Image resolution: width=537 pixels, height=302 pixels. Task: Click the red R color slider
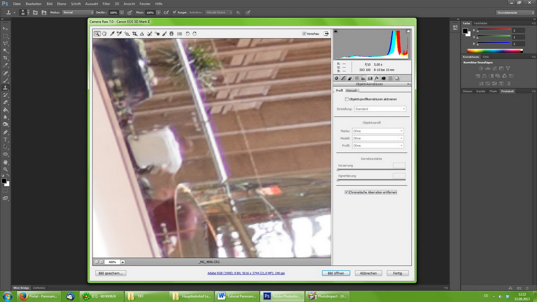coord(494,30)
